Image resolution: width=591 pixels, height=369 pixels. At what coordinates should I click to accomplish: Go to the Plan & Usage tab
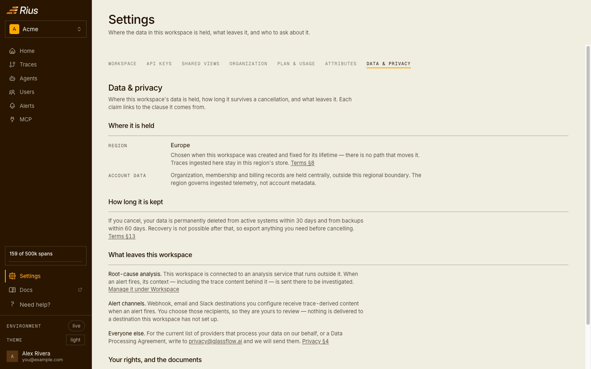[x=296, y=64]
